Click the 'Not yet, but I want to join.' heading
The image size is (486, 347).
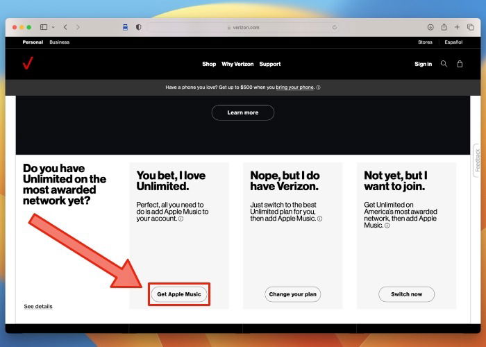click(x=396, y=180)
